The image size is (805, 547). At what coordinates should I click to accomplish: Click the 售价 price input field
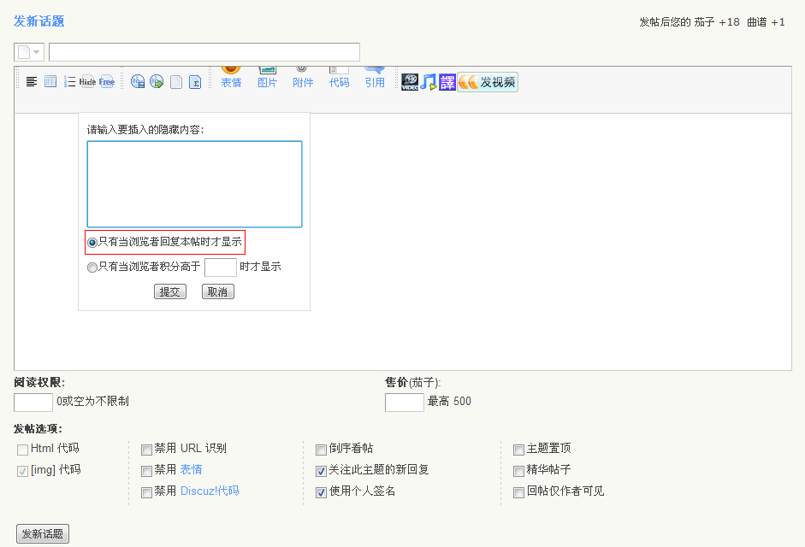tap(405, 403)
